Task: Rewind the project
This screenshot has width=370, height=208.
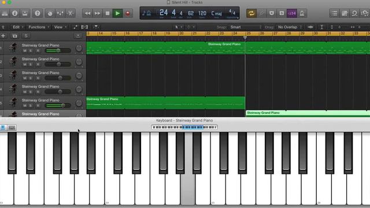Action: point(87,13)
